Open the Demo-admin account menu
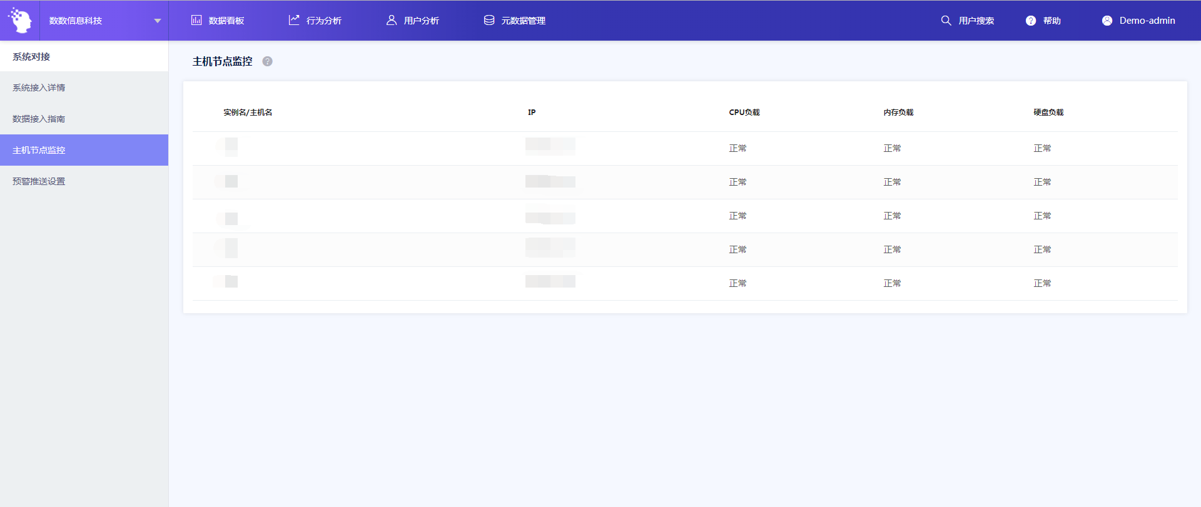The image size is (1201, 507). 1147,21
